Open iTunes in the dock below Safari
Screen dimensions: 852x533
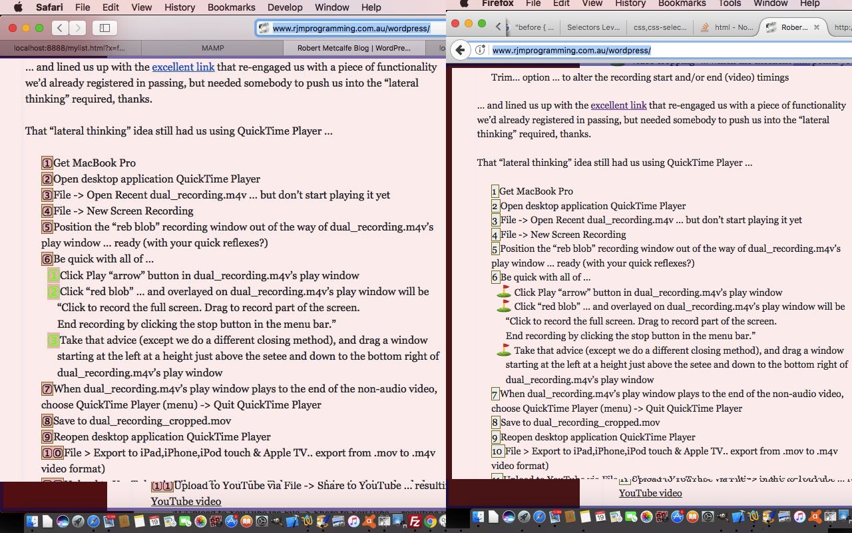click(353, 521)
